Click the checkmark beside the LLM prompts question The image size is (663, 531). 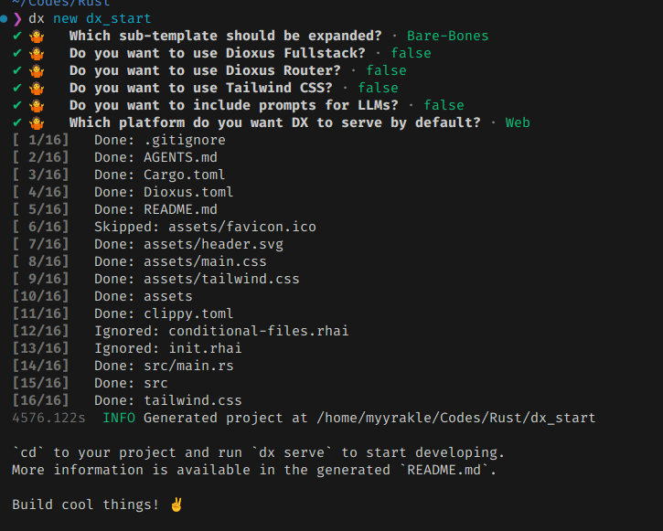[17, 105]
